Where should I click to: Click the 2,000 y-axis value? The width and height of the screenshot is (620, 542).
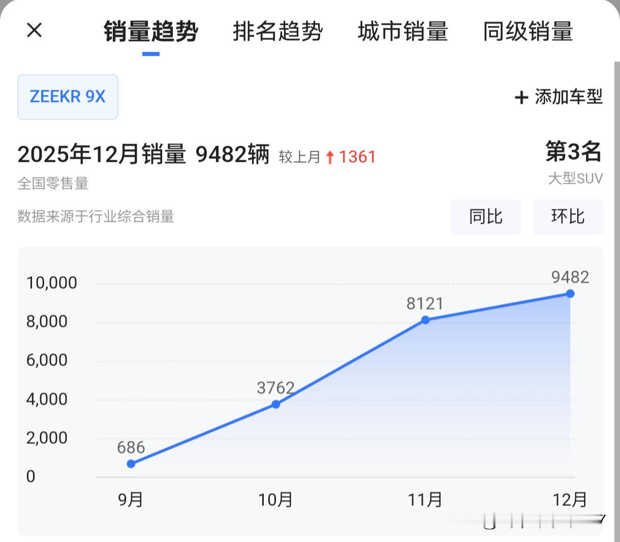tap(47, 437)
